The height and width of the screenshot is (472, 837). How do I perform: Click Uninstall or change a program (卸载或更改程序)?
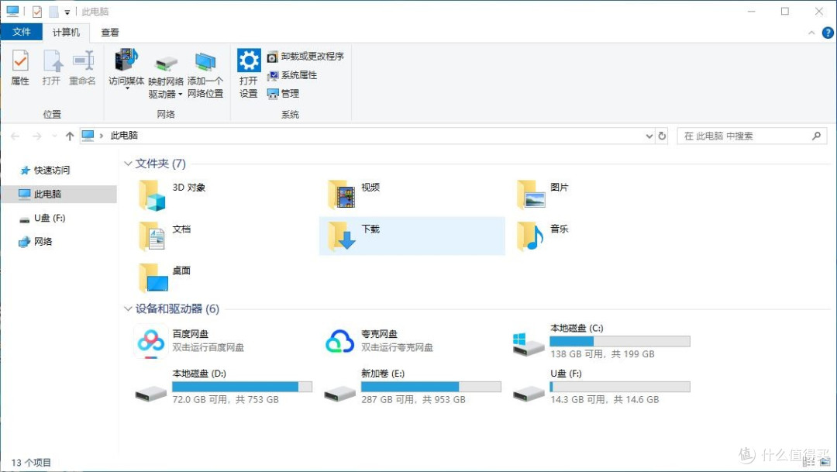pyautogui.click(x=306, y=56)
